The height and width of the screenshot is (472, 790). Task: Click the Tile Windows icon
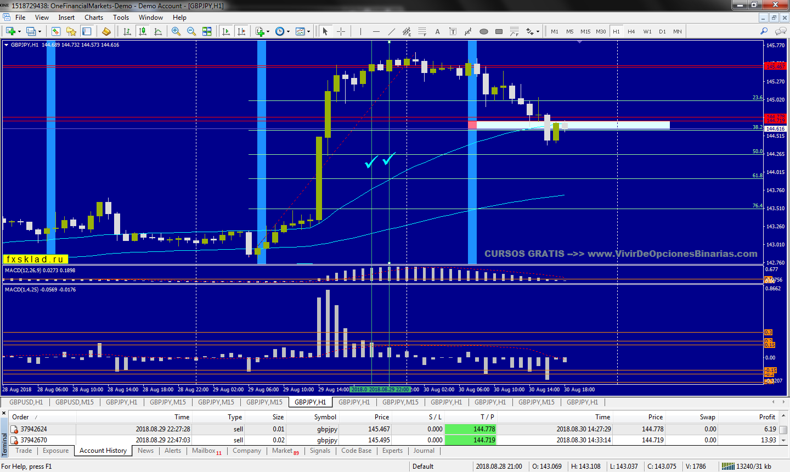pos(207,31)
